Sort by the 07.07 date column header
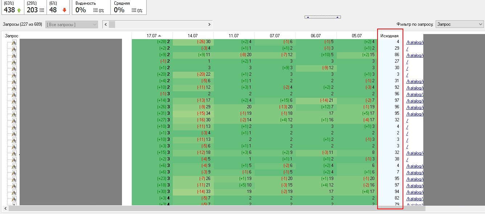 pyautogui.click(x=275, y=35)
